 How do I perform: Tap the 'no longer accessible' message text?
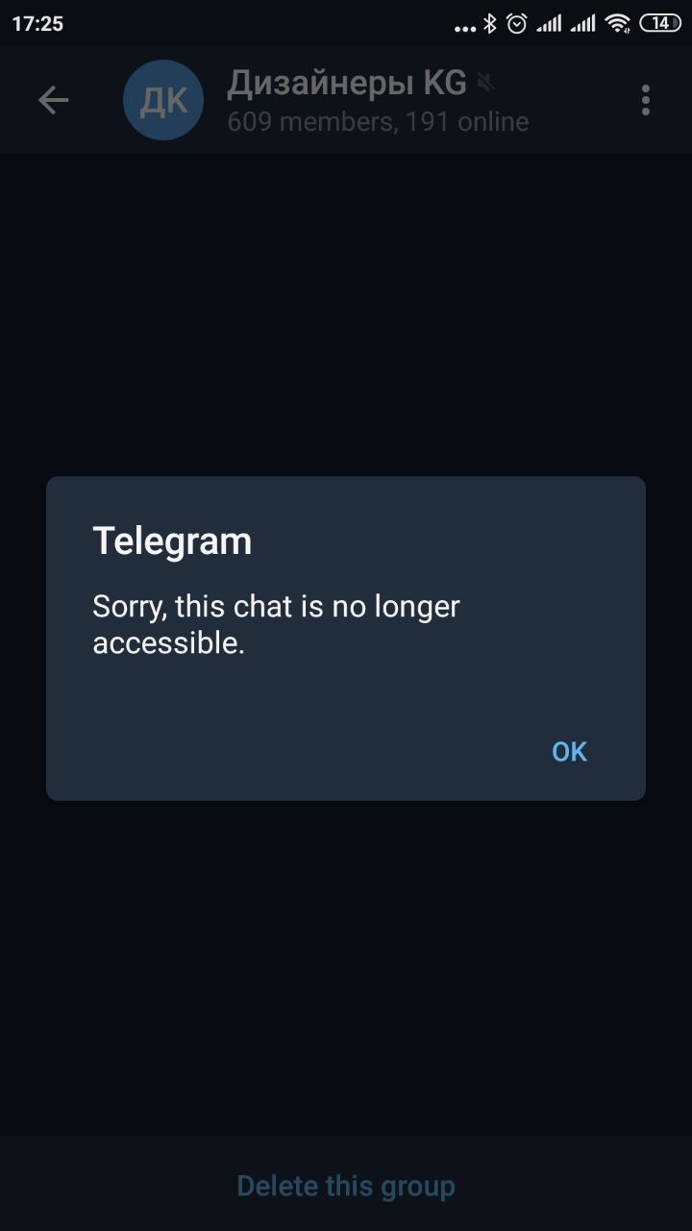[277, 625]
